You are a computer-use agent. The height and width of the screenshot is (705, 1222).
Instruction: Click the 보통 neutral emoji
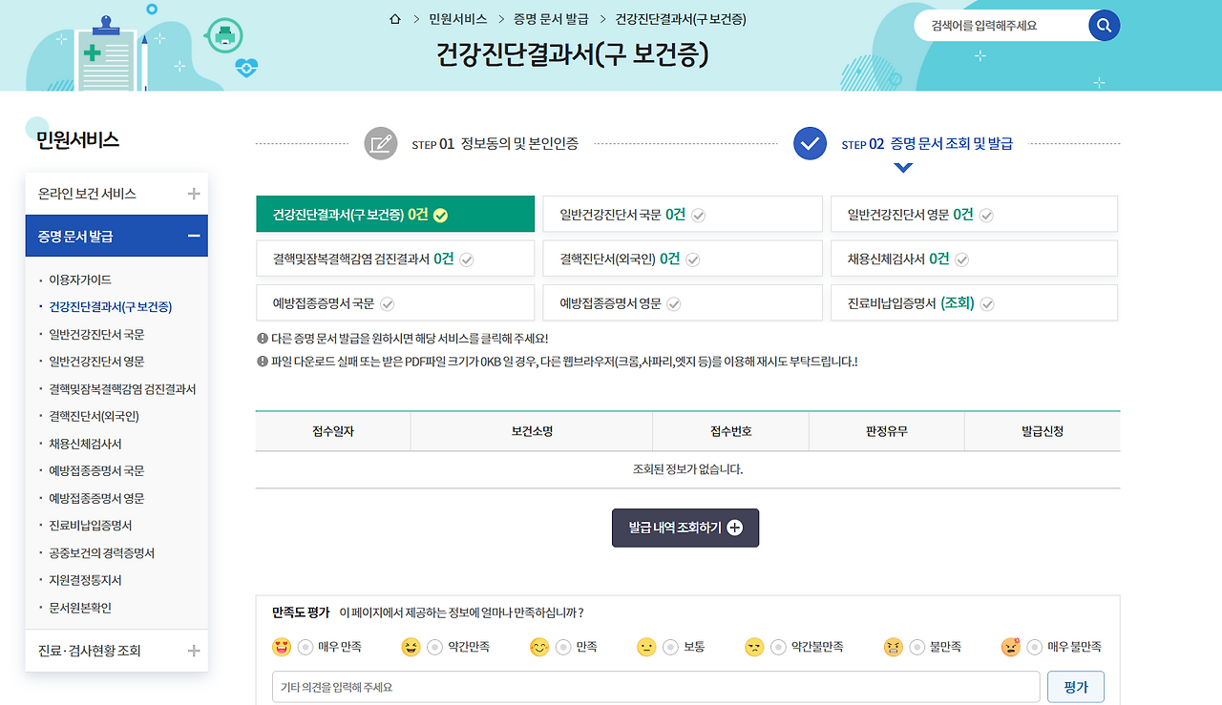647,647
